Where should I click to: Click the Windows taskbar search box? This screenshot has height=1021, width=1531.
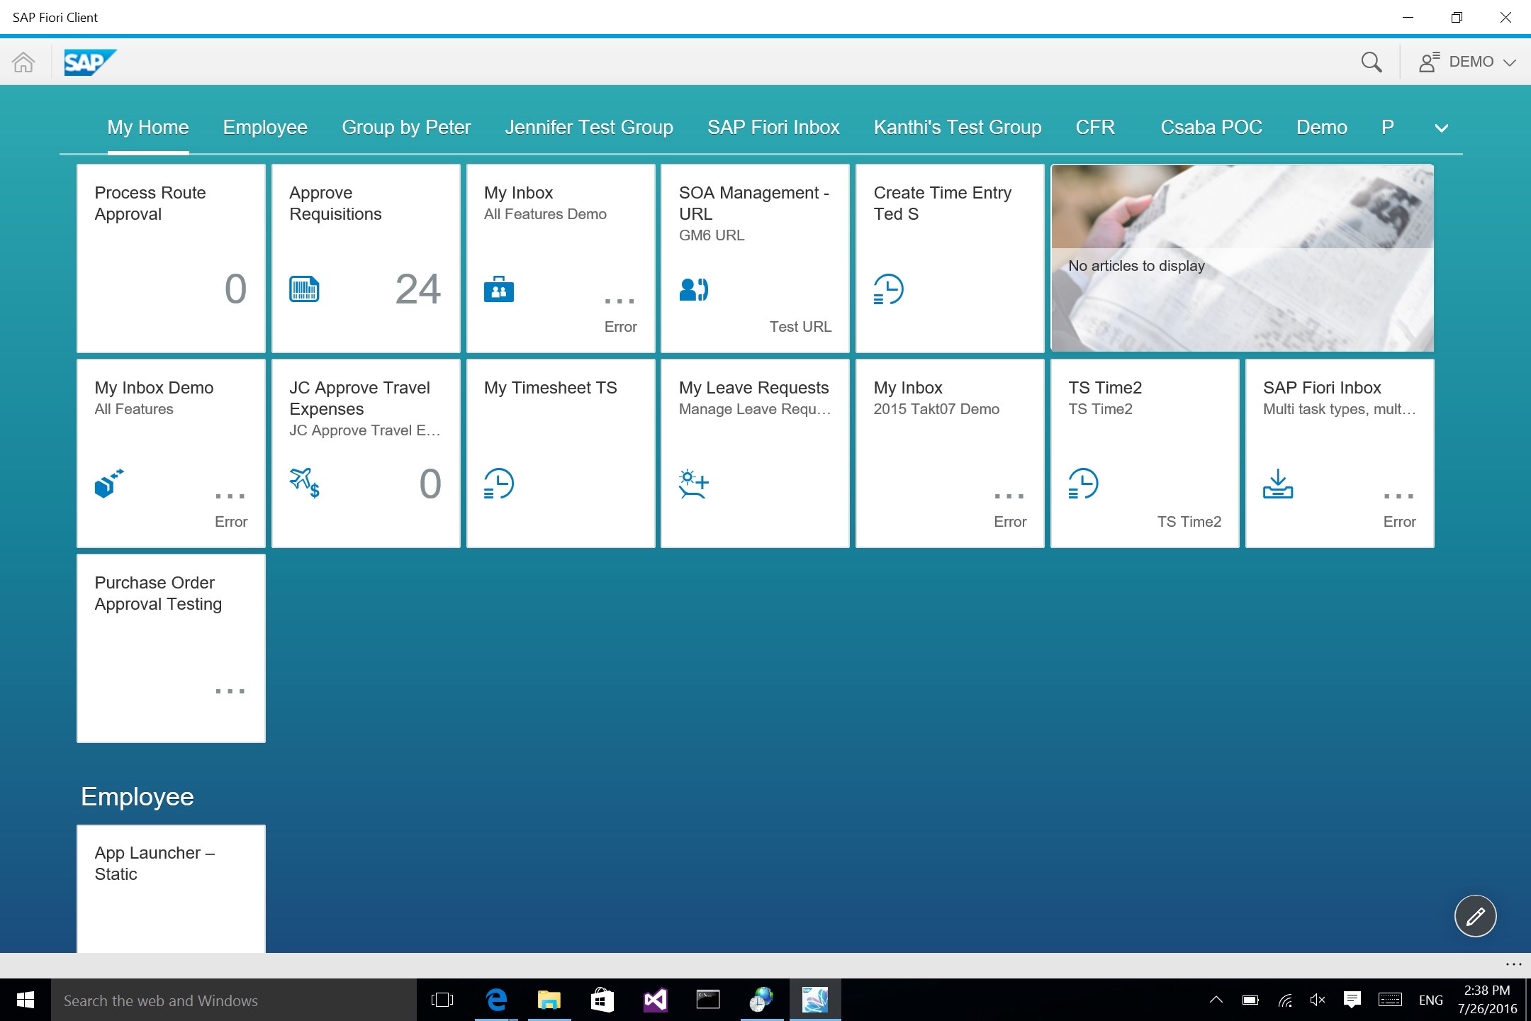pos(234,1000)
